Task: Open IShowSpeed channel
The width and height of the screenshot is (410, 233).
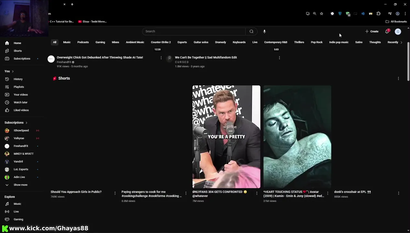Action: 21,130
